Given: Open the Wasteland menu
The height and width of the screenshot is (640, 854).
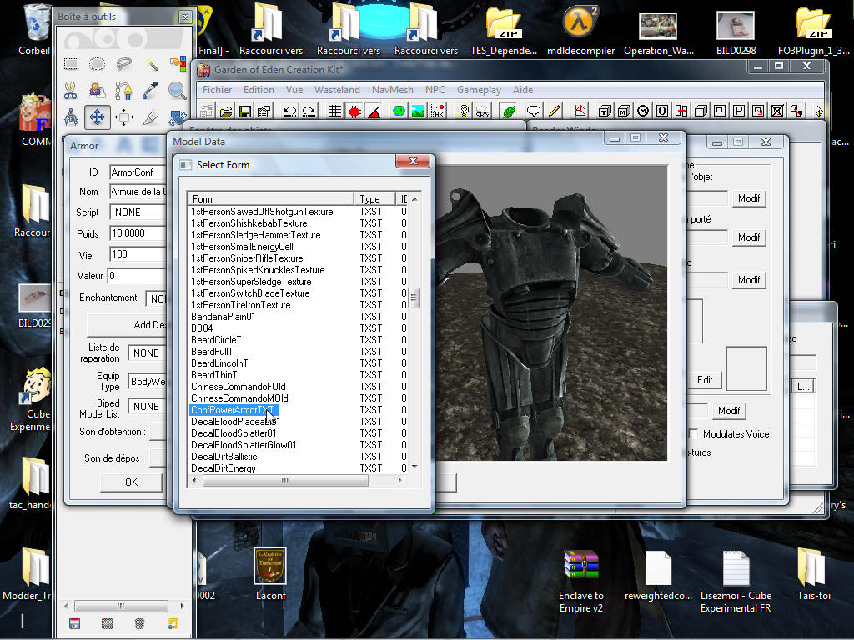Looking at the screenshot, I should pyautogui.click(x=337, y=90).
